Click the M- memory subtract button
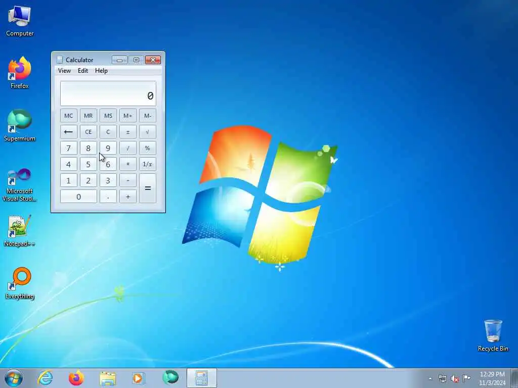 point(148,116)
